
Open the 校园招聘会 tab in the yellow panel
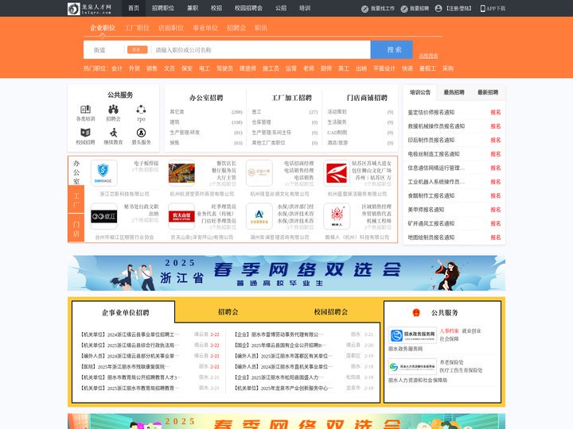[331, 312]
